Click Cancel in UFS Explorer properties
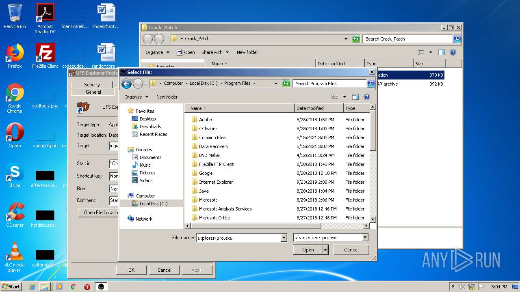 click(164, 270)
